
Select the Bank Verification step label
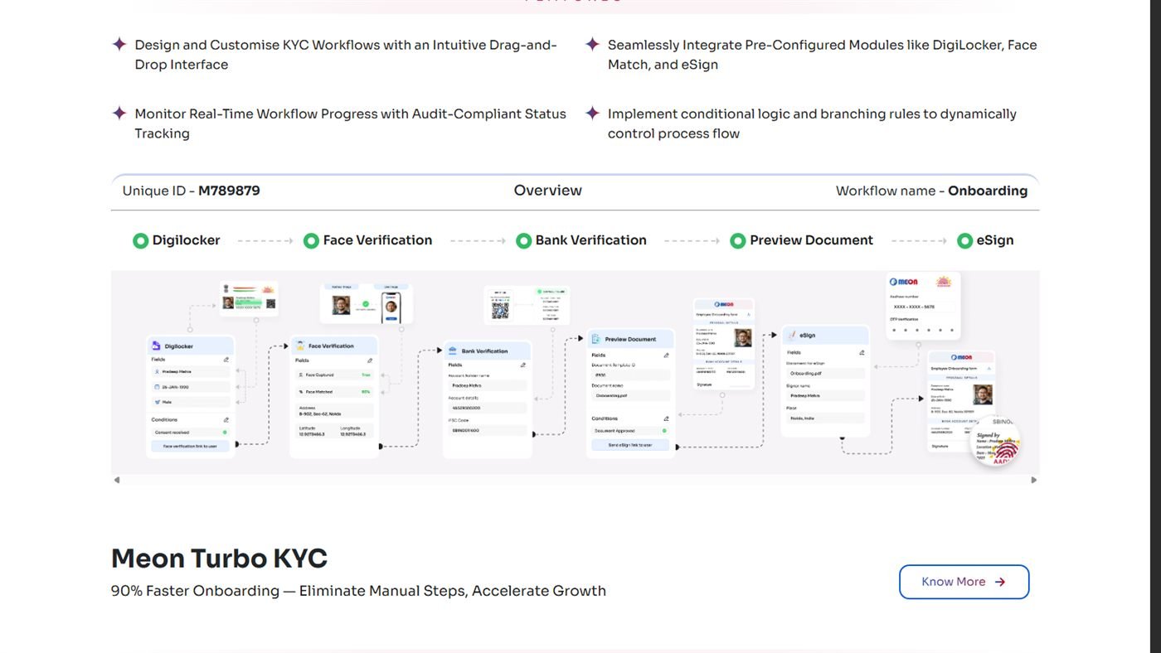[x=591, y=240]
